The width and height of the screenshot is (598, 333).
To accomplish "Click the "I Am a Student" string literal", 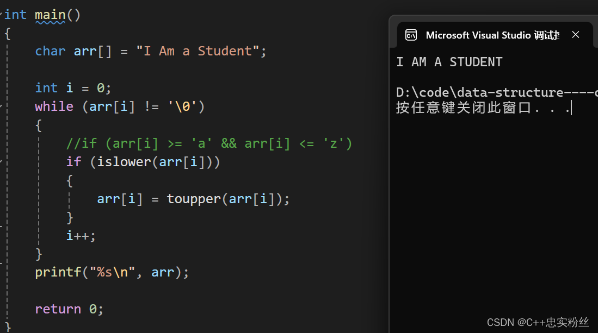I will tap(198, 51).
